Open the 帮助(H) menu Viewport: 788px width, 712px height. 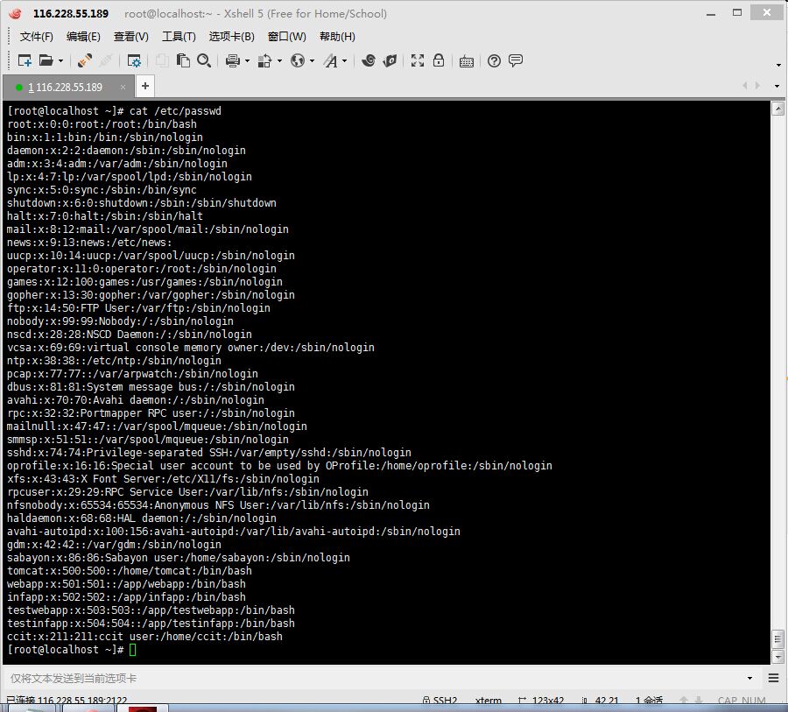click(x=337, y=37)
